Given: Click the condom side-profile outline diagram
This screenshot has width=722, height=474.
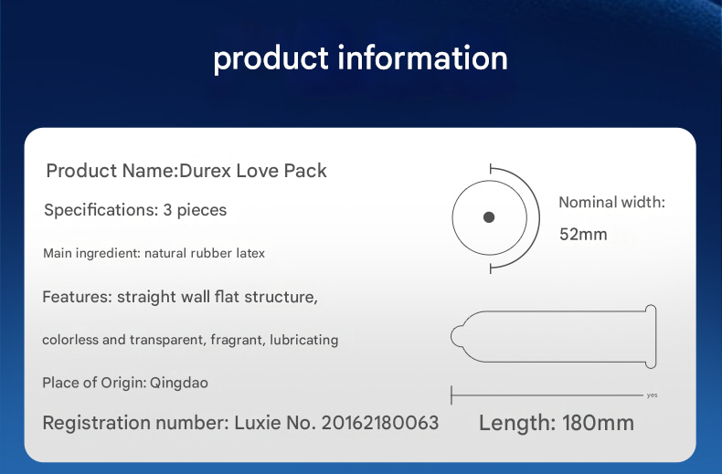Looking at the screenshot, I should (554, 337).
